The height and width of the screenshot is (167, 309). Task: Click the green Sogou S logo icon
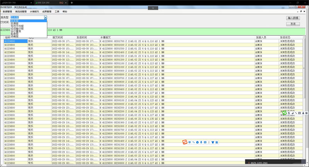(285, 113)
